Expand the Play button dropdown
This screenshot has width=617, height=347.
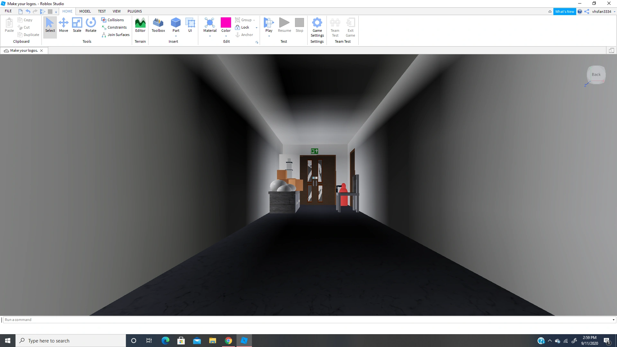point(269,36)
